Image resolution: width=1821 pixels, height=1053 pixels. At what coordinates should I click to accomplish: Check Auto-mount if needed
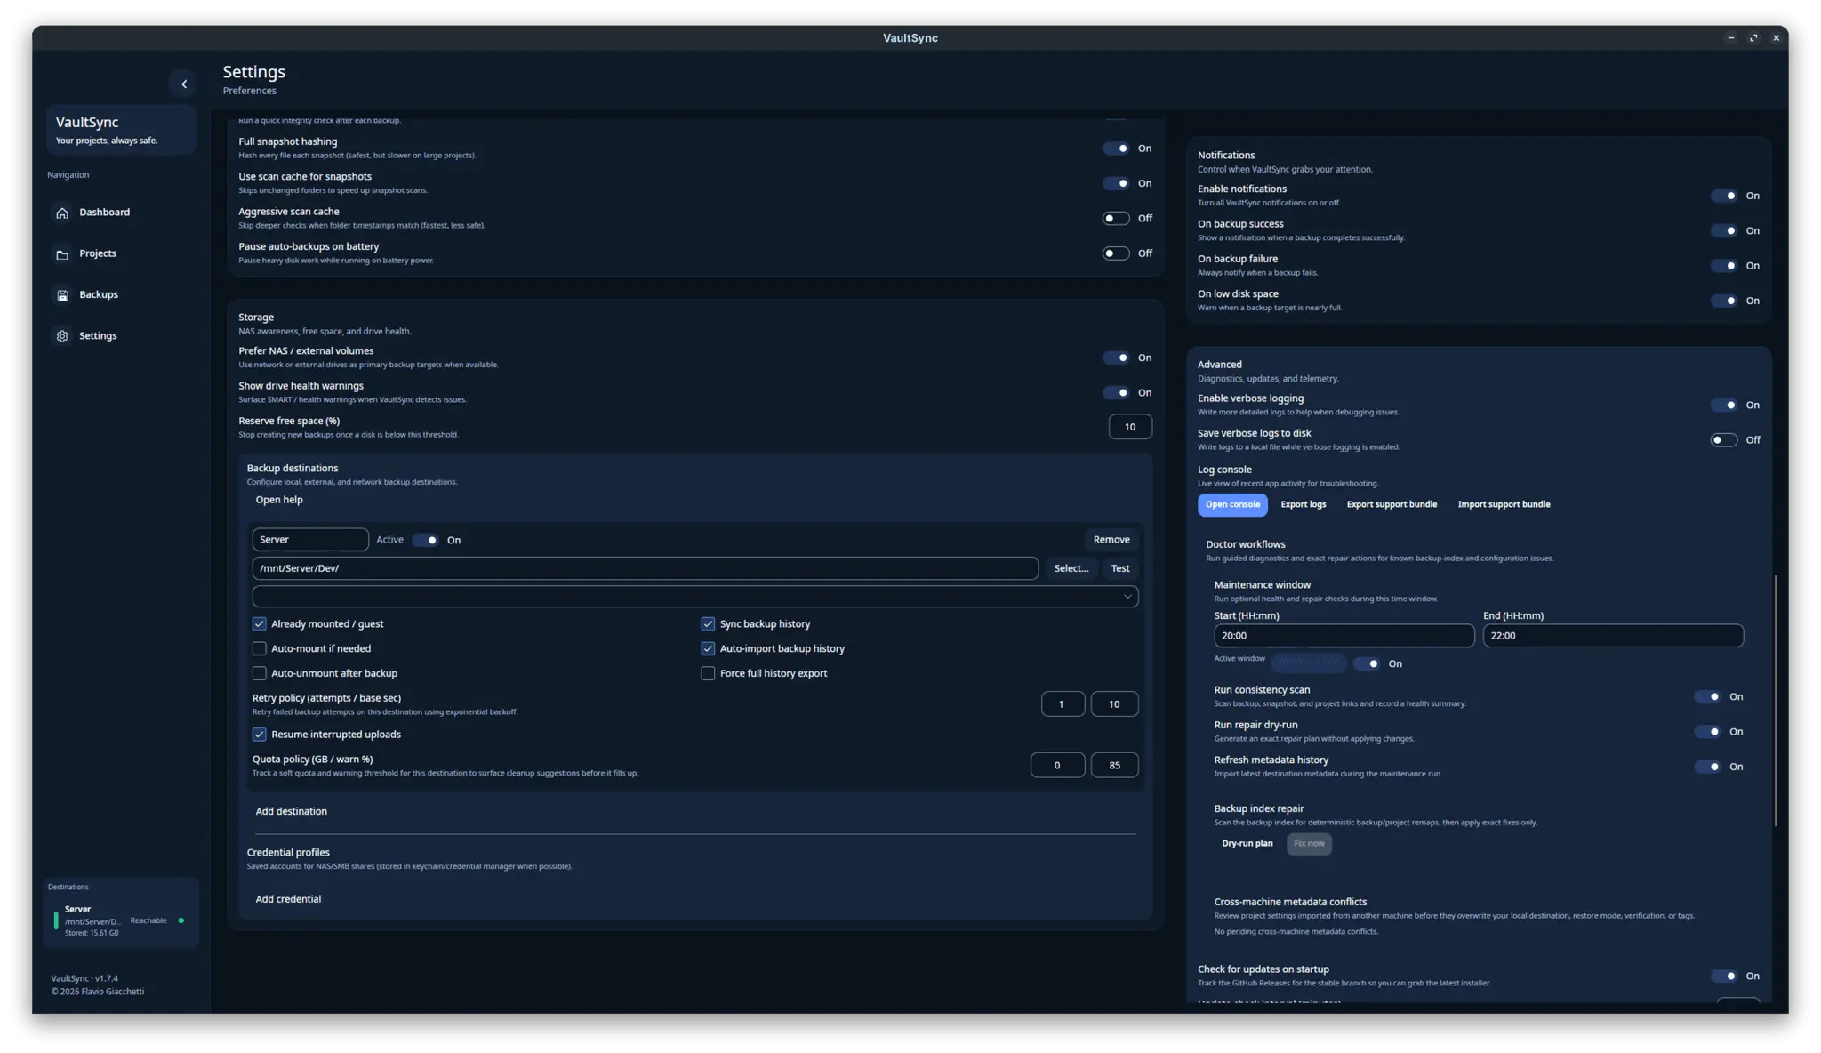pos(259,648)
